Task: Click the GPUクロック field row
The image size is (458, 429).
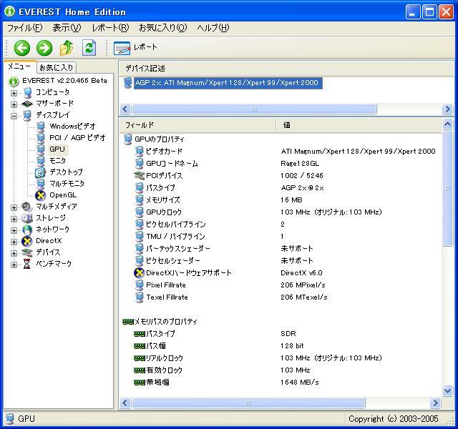Action: point(281,212)
